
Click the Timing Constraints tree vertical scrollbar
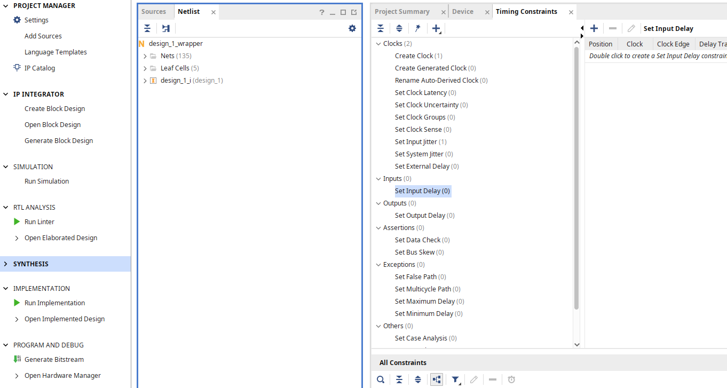pos(576,178)
